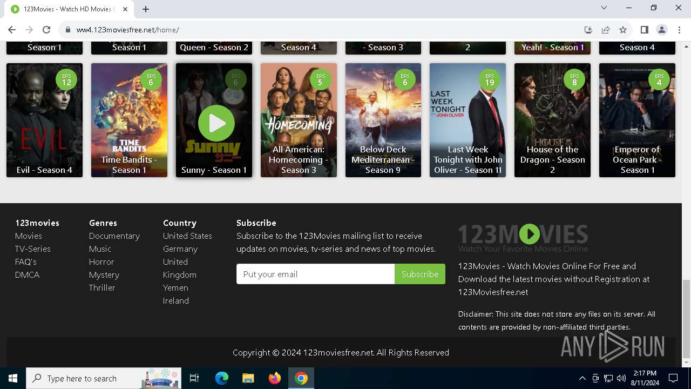691x389 pixels.
Task: Open the Windows Start menu
Action: (13, 378)
